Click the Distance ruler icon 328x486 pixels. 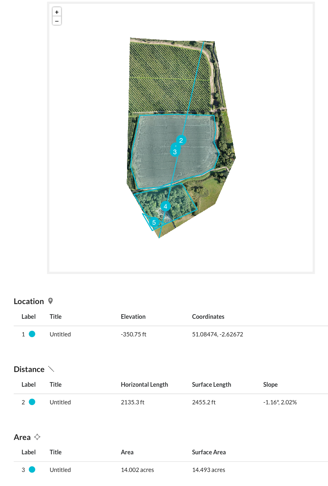pos(51,369)
